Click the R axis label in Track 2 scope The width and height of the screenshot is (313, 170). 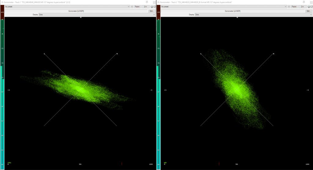(x=274, y=54)
